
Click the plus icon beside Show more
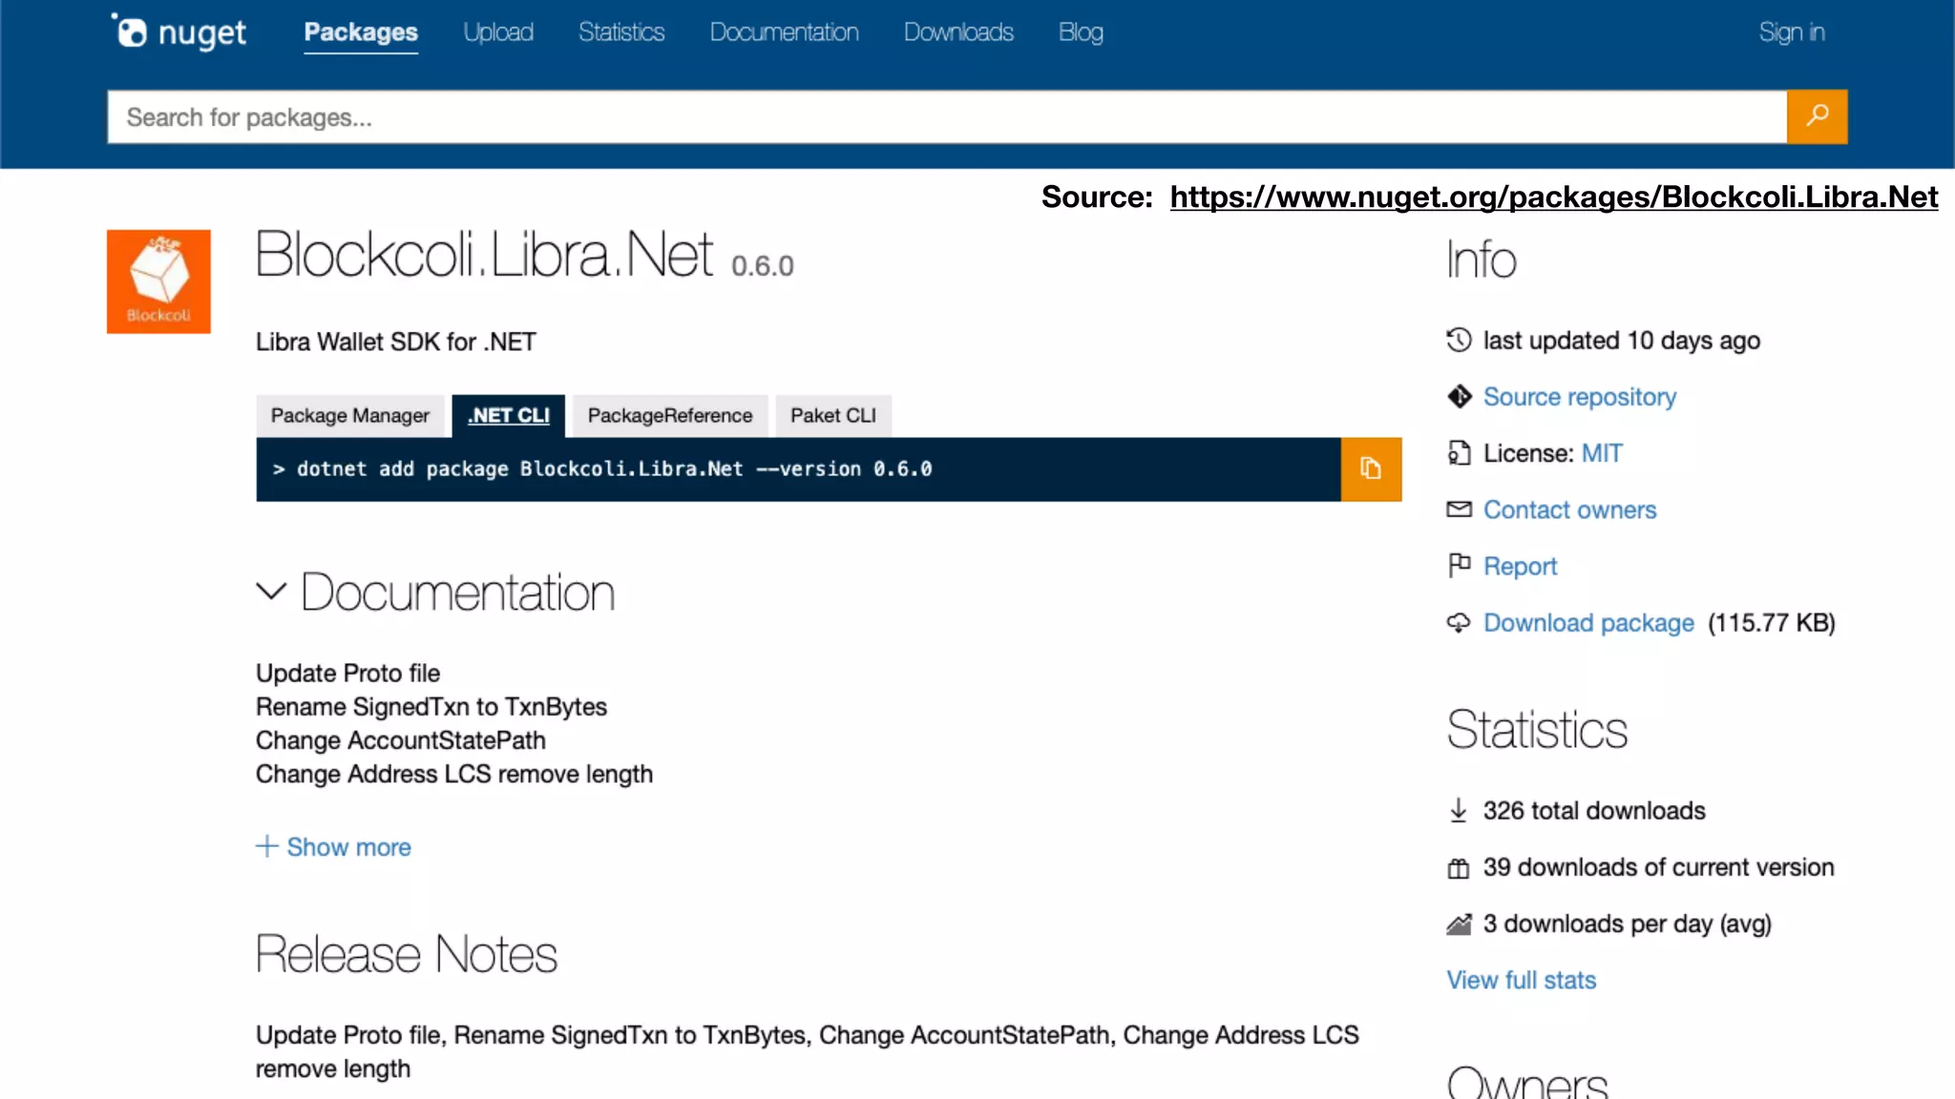coord(266,845)
